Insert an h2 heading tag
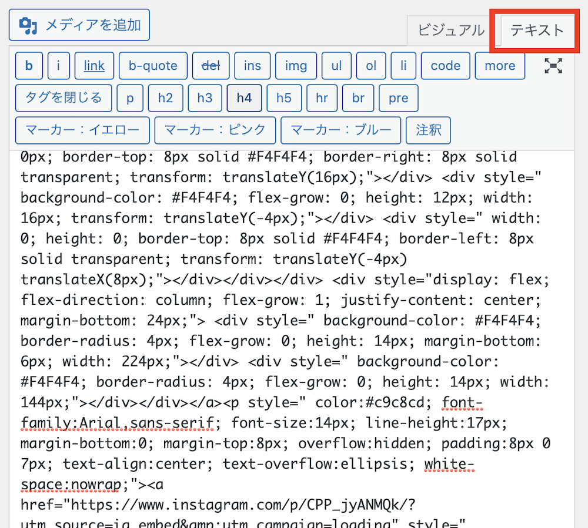This screenshot has width=588, height=528. (x=165, y=98)
